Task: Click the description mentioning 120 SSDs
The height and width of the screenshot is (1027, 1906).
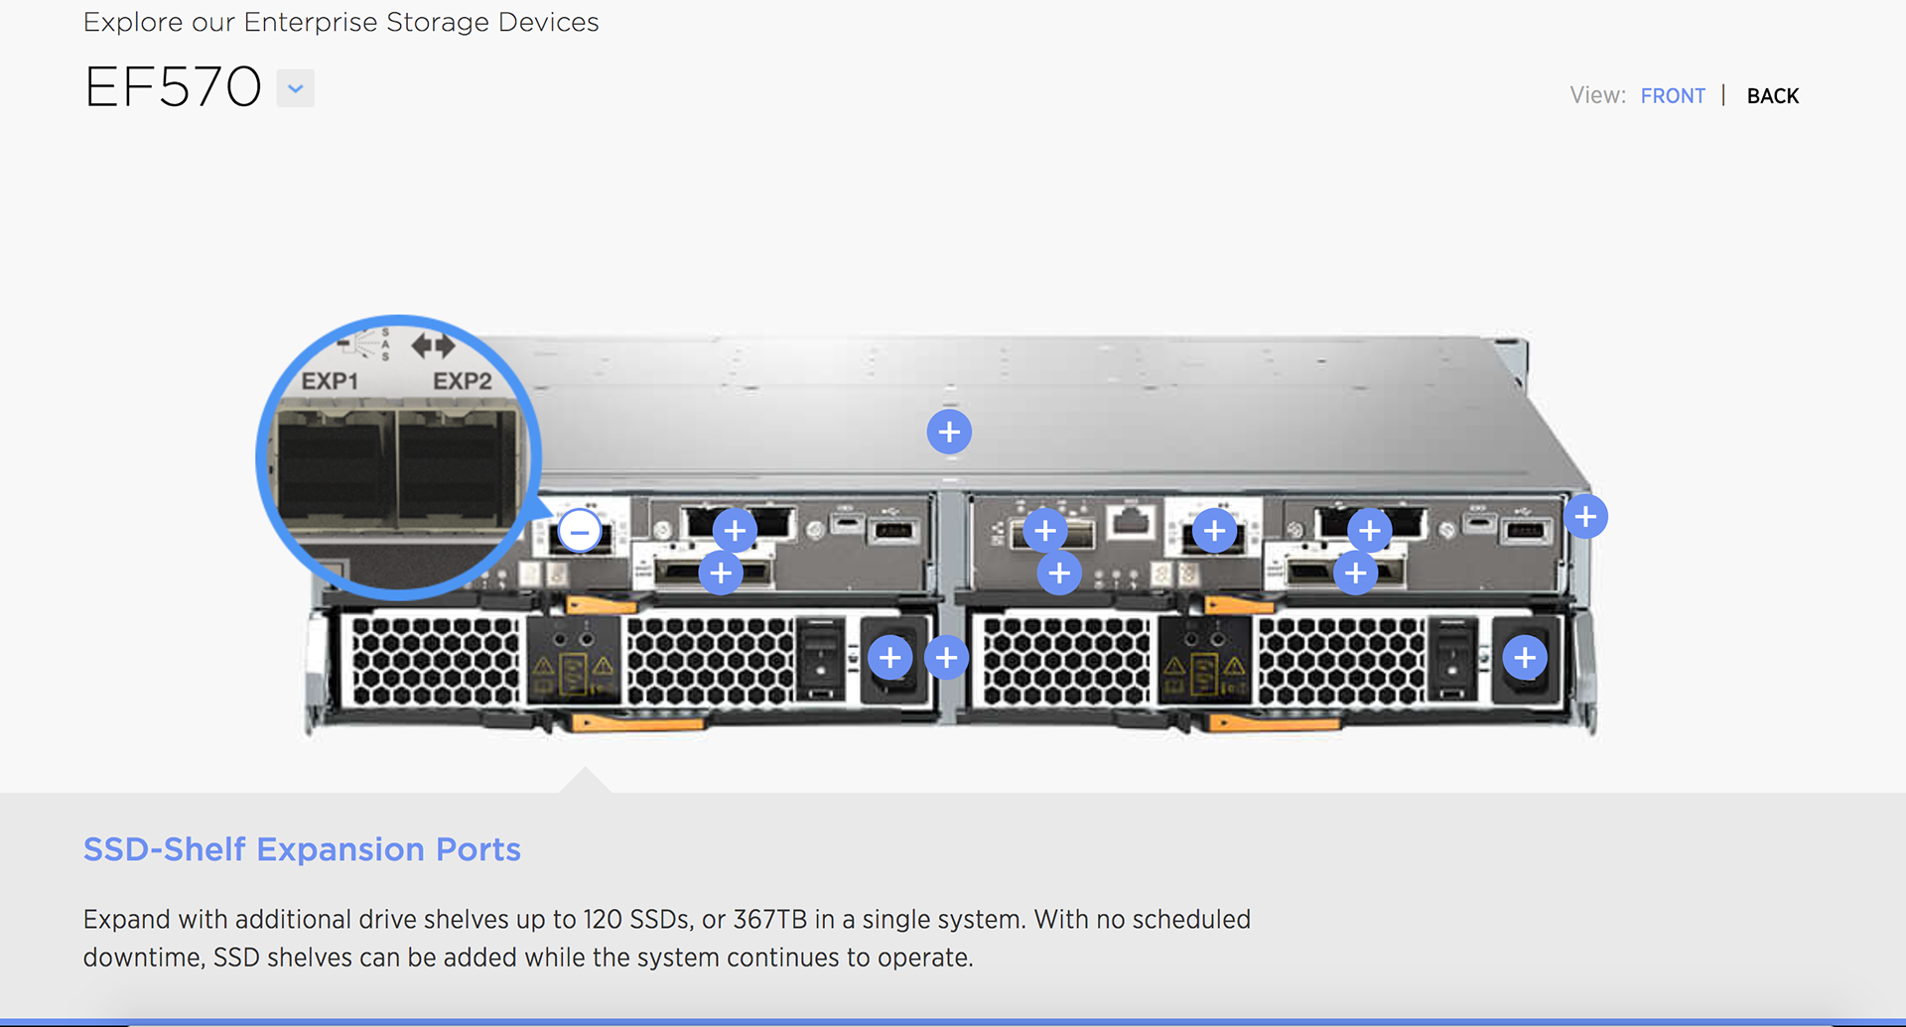Action: click(667, 938)
